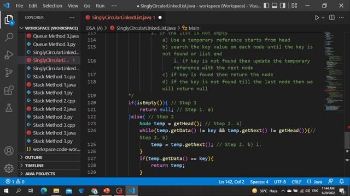This screenshot has width=350, height=196.
Task: Open the Selection menu
Action: click(x=52, y=6)
